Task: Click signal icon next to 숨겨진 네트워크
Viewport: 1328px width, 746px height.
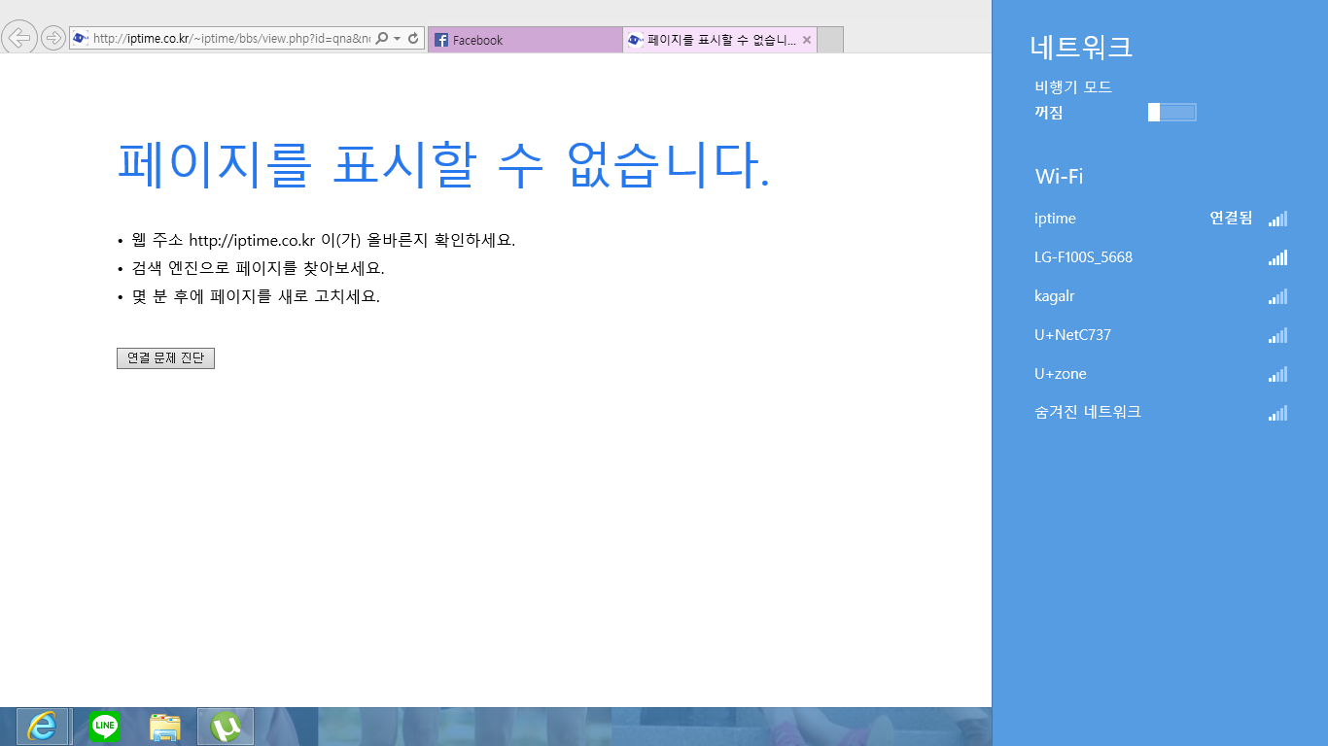Action: (x=1277, y=413)
